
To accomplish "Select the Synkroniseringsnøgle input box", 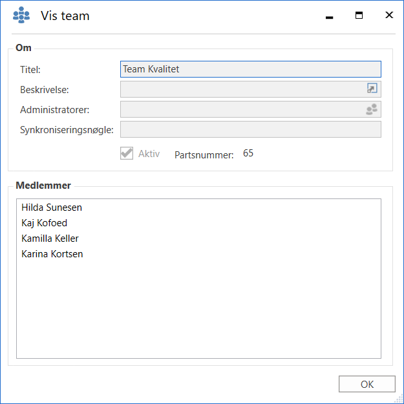I will point(250,129).
